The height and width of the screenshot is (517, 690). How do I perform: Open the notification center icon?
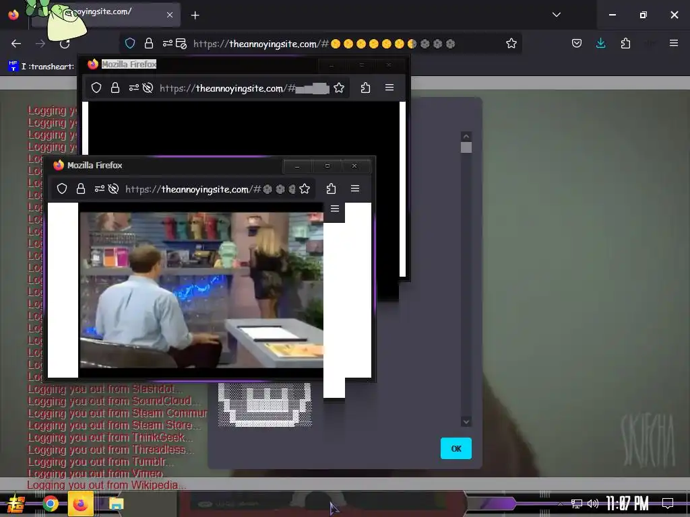[668, 503]
